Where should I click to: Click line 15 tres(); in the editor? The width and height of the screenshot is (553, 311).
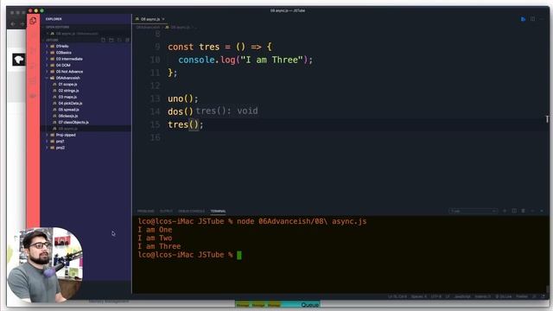(x=186, y=124)
